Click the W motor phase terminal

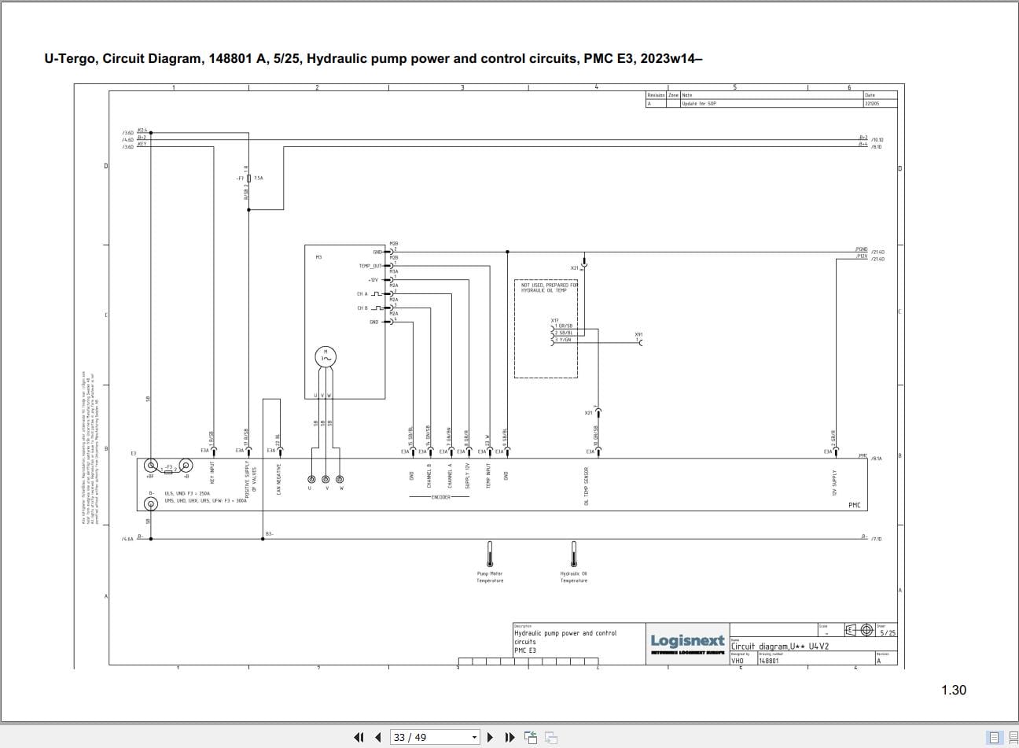(x=340, y=479)
